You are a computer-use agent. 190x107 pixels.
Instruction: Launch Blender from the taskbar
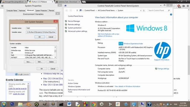pyautogui.click(x=28, y=104)
